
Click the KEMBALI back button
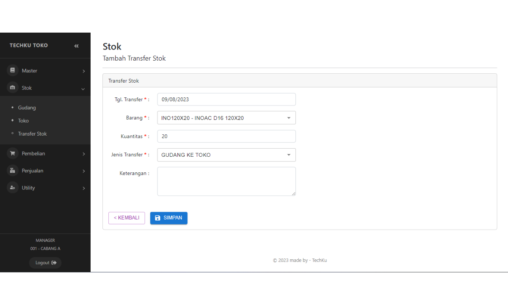pos(127,218)
